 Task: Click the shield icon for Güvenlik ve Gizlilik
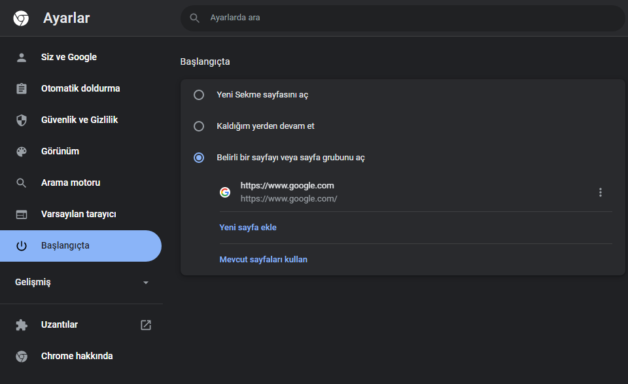22,120
